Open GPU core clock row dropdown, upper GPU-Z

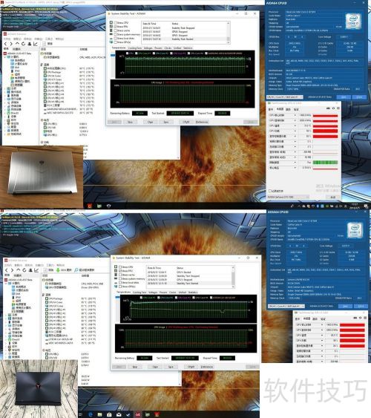pos(295,115)
